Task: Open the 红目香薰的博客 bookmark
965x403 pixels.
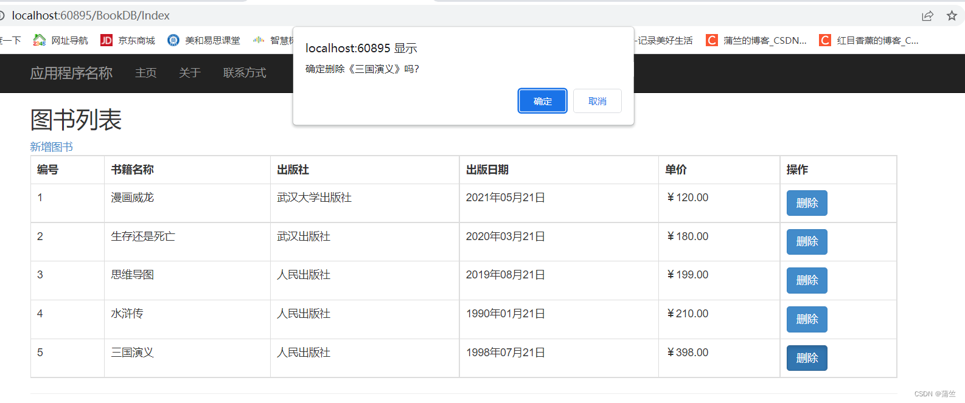Action: tap(869, 40)
